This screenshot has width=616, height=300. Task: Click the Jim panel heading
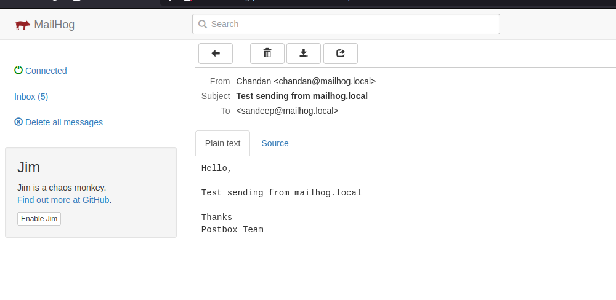coord(29,167)
